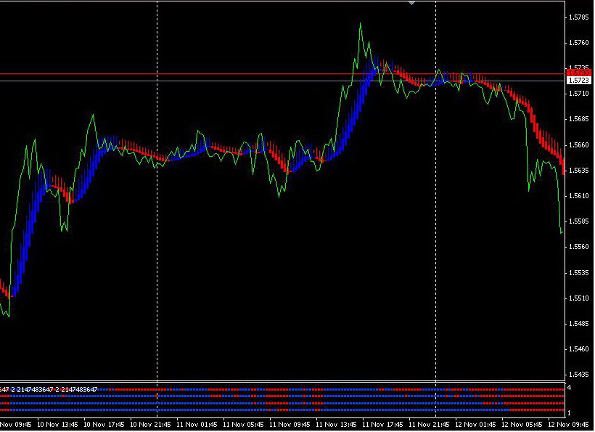Click the 1.5760 price scale label

click(579, 43)
